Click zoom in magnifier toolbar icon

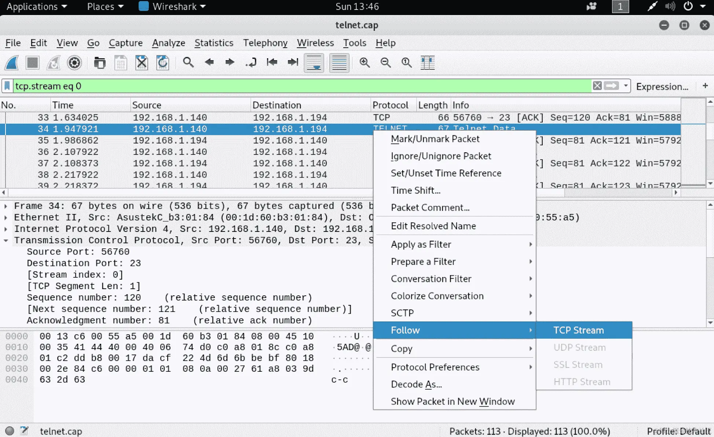pyautogui.click(x=364, y=63)
